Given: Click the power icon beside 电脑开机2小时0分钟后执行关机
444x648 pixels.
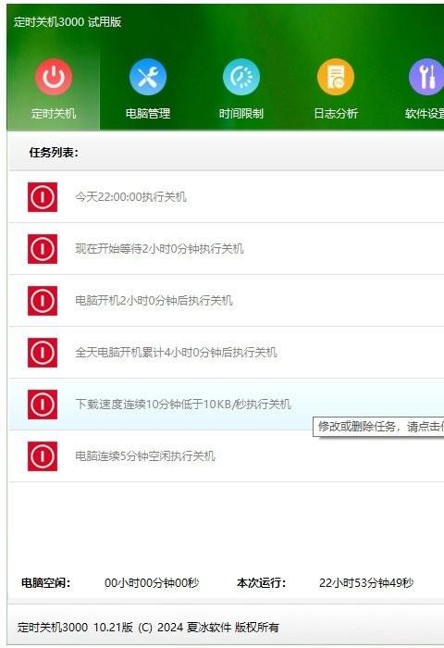Looking at the screenshot, I should [x=43, y=301].
